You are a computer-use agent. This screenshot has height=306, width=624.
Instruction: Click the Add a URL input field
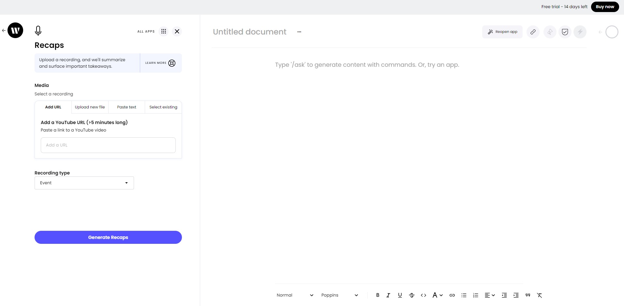pyautogui.click(x=108, y=145)
